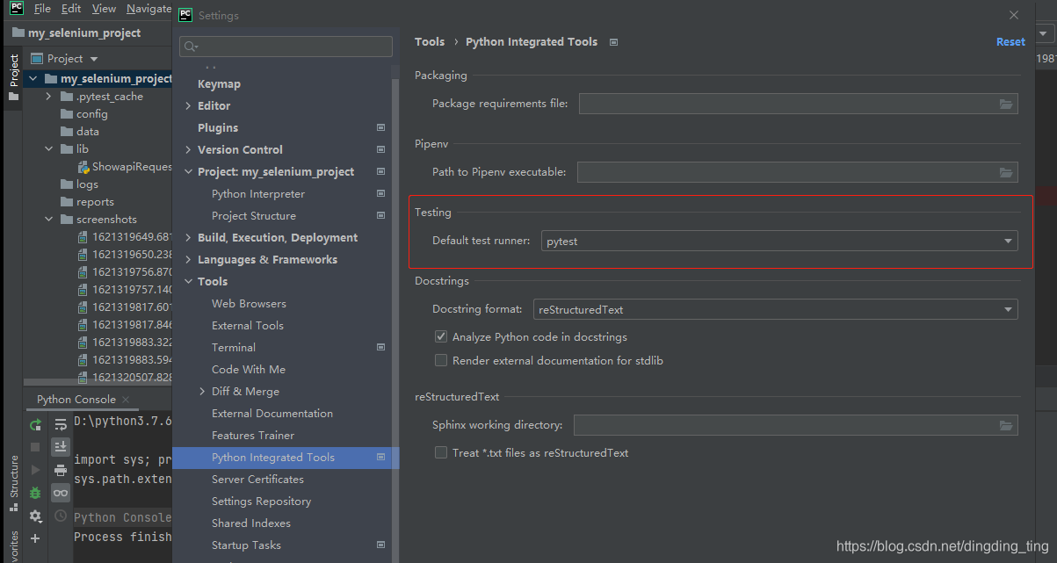The height and width of the screenshot is (563, 1057).
Task: Click Path to Pipenv executable field
Action: (797, 172)
